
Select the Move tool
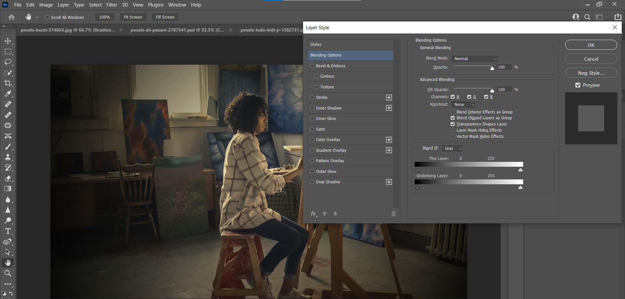(8, 41)
